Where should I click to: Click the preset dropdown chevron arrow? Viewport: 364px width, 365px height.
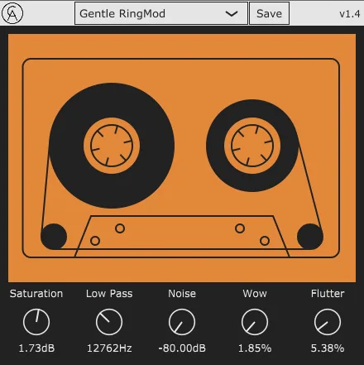(232, 13)
